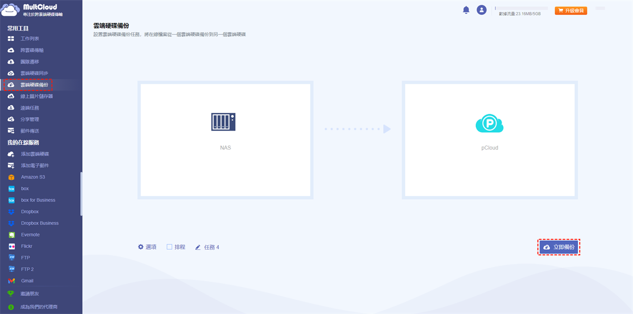Open 工作列表 in the sidebar

coord(30,39)
